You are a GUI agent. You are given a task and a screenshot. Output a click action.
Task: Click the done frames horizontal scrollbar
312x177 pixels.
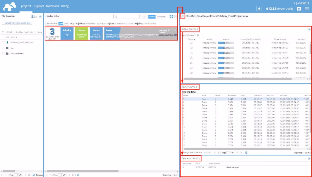237,149
